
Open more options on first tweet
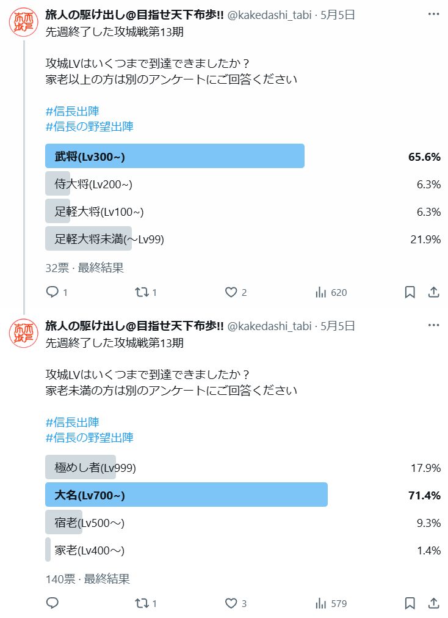tap(433, 14)
